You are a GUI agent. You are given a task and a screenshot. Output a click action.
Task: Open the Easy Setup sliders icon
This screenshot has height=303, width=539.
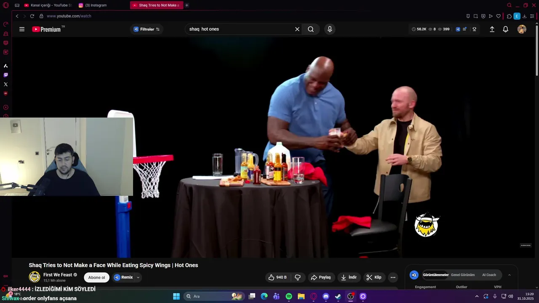coord(532,16)
